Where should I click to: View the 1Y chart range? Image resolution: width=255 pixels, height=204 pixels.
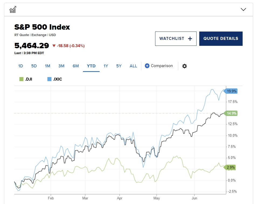pyautogui.click(x=106, y=66)
